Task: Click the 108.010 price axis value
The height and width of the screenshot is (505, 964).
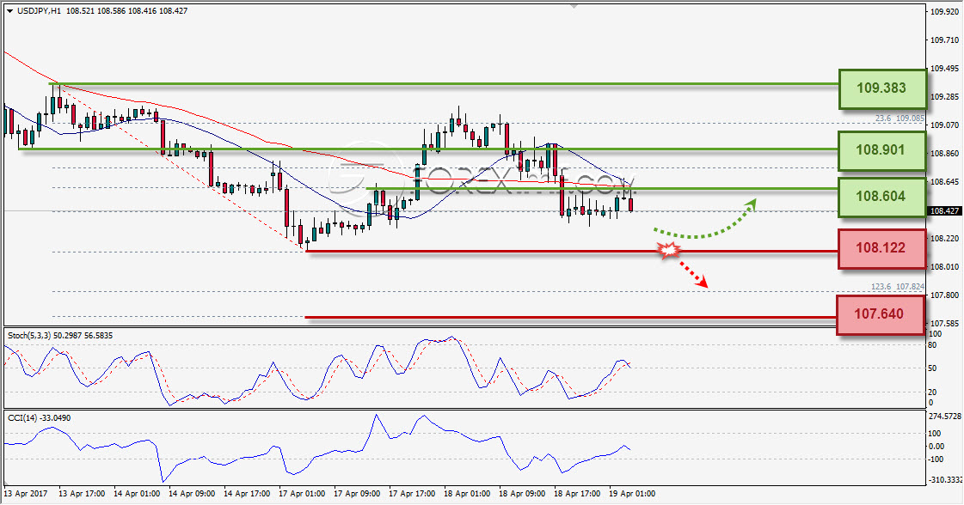Action: click(945, 266)
